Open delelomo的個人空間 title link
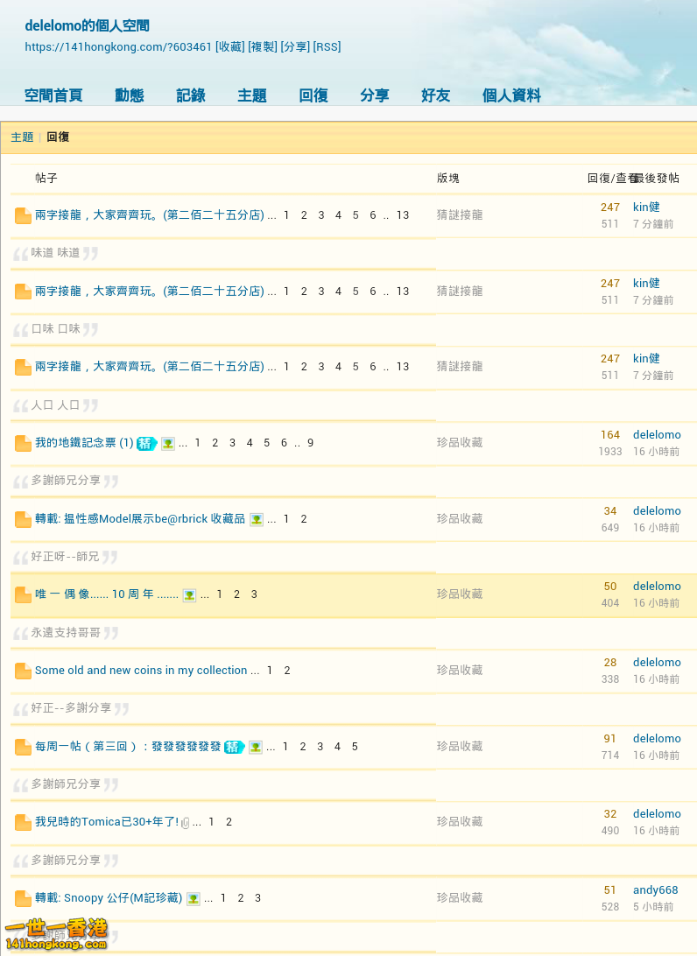The image size is (697, 956). (88, 25)
